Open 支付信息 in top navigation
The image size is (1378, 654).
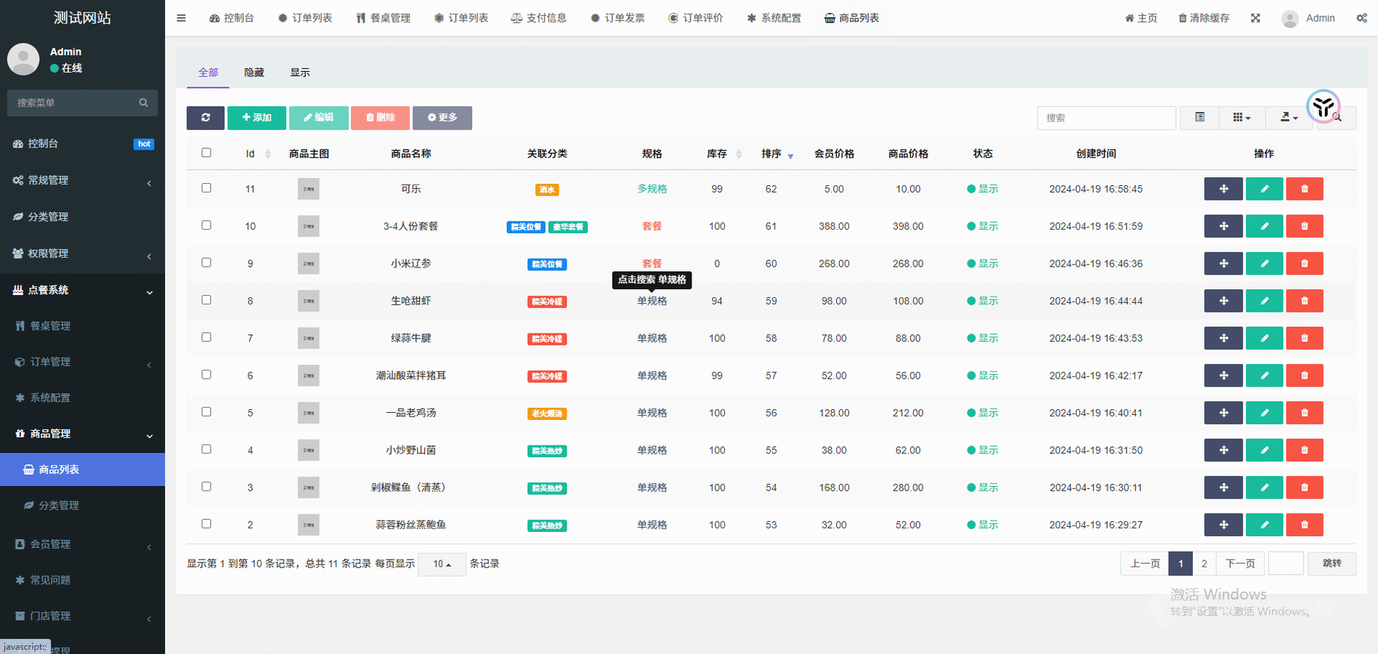(x=538, y=18)
